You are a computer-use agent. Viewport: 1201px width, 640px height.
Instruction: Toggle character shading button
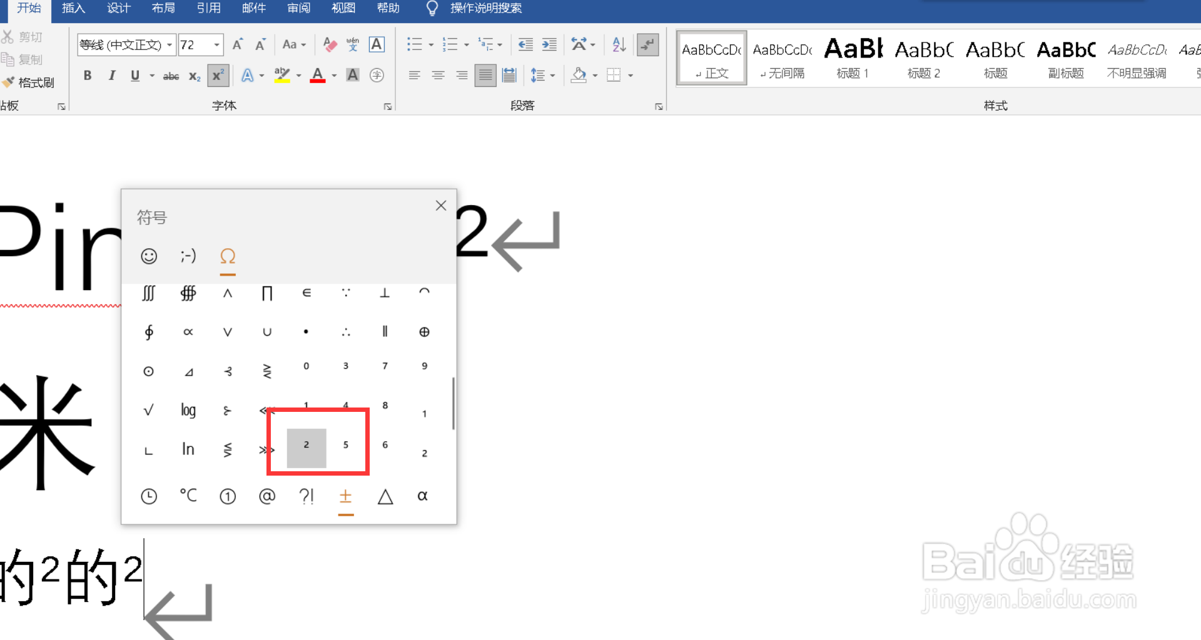coord(353,76)
